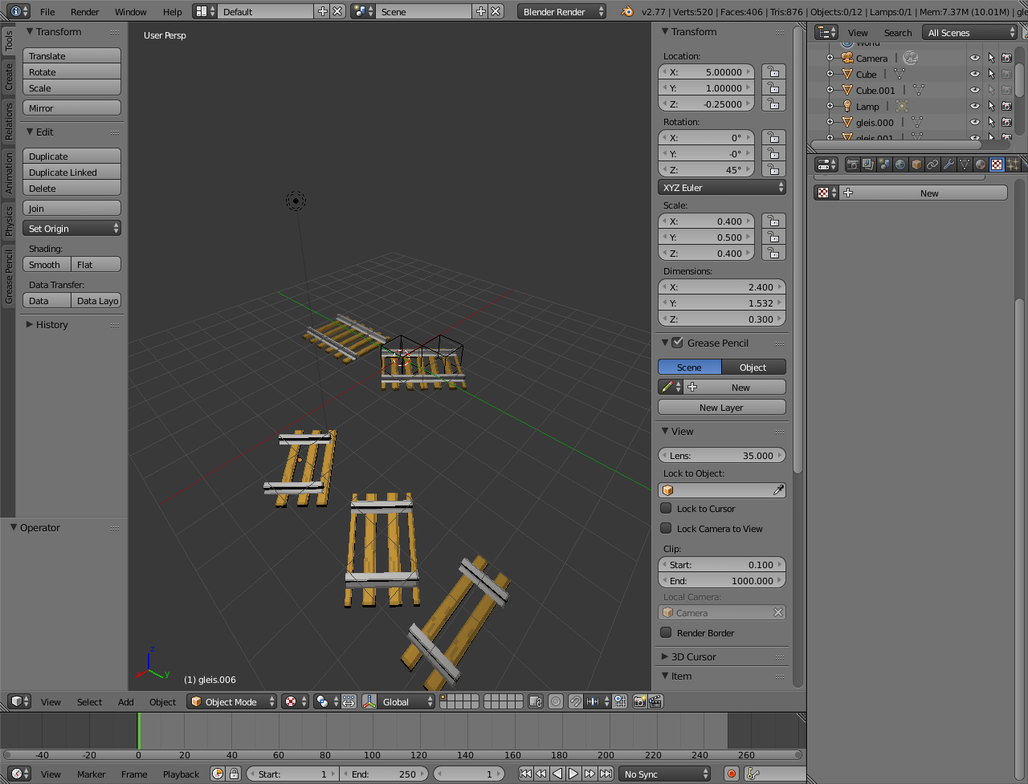Click the record auto-keyframe button in timeline

pos(731,774)
